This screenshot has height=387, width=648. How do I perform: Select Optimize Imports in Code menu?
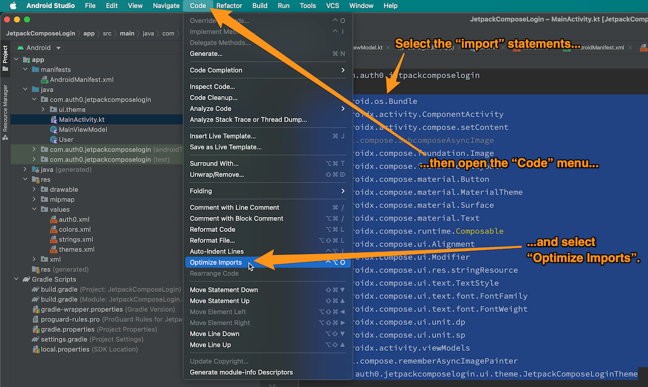pyautogui.click(x=267, y=262)
